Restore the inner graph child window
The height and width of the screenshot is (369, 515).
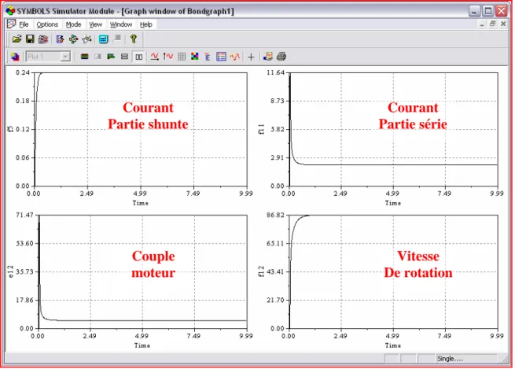pyautogui.click(x=492, y=24)
